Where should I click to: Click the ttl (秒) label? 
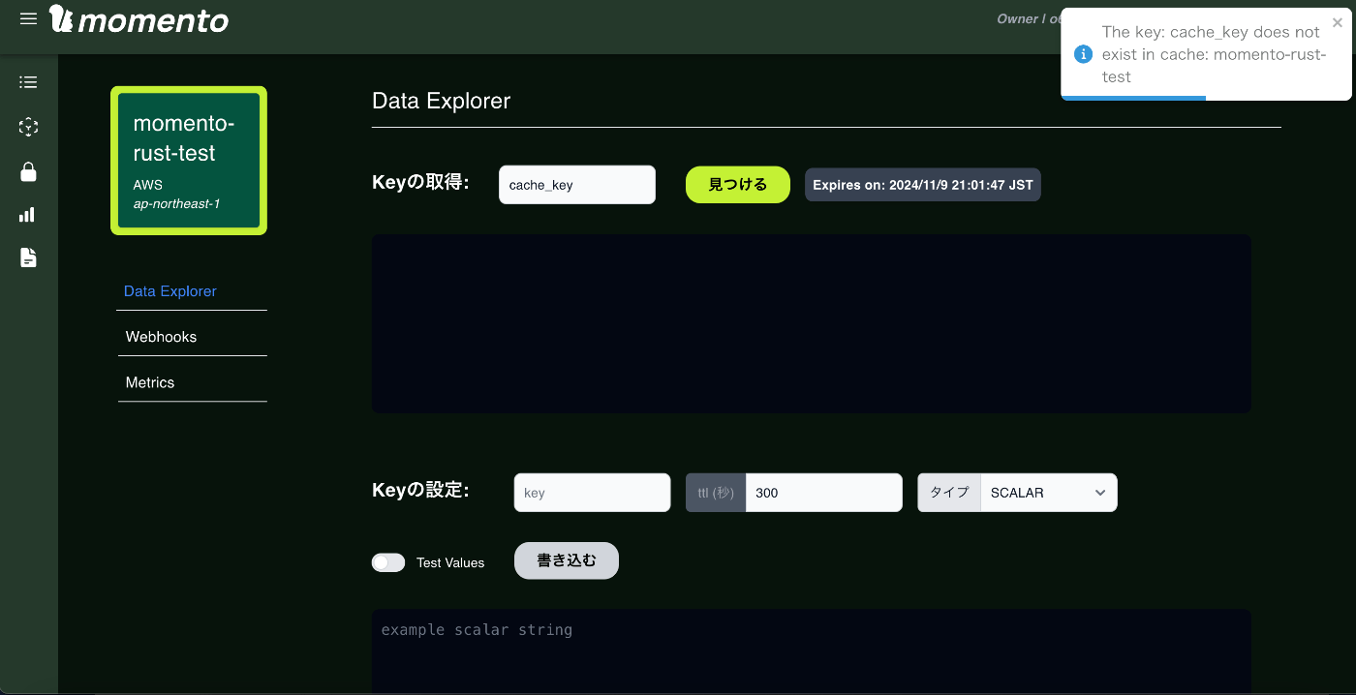click(x=716, y=493)
